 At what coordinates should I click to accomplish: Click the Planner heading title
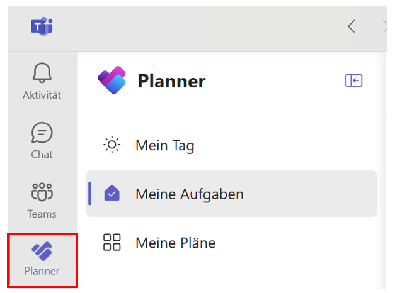coord(171,81)
